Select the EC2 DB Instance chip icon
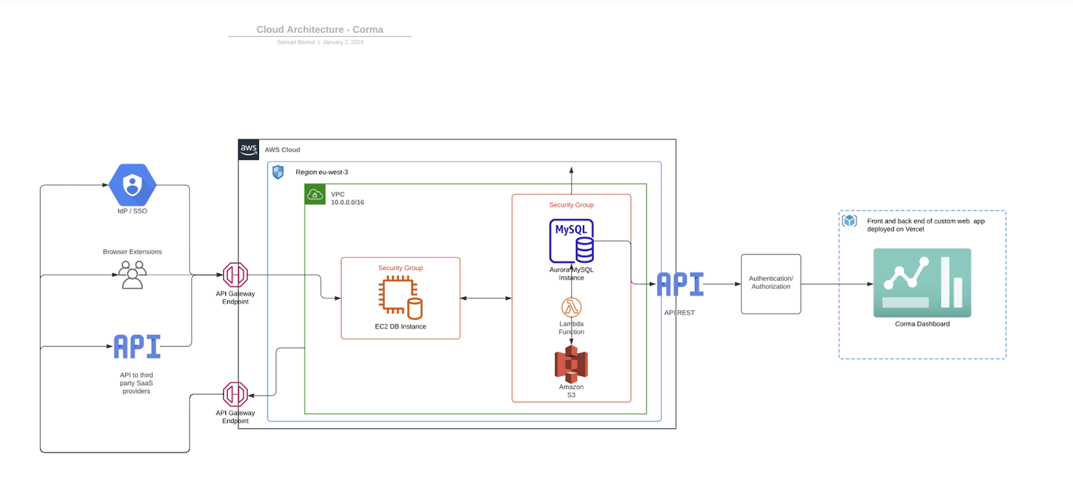 coord(400,297)
